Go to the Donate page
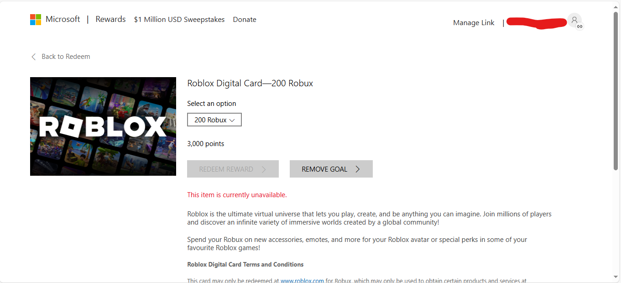Image resolution: width=621 pixels, height=283 pixels. (x=245, y=20)
